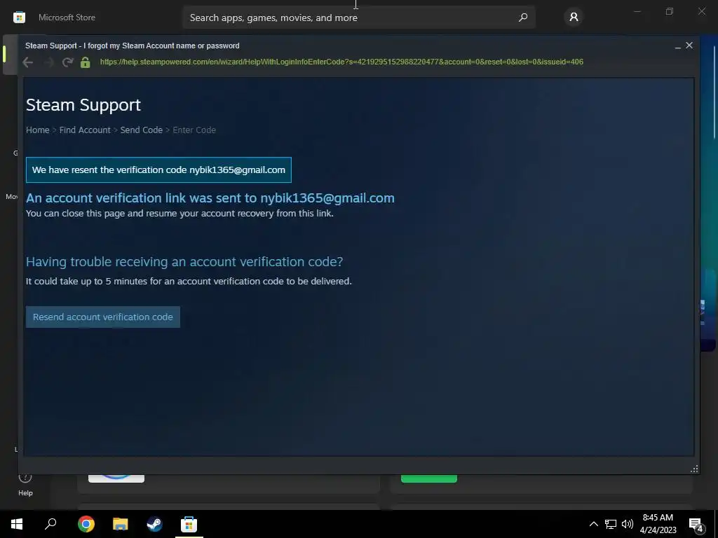Open Microsoft Store taskbar icon
Viewport: 718px width, 538px height.
189,524
